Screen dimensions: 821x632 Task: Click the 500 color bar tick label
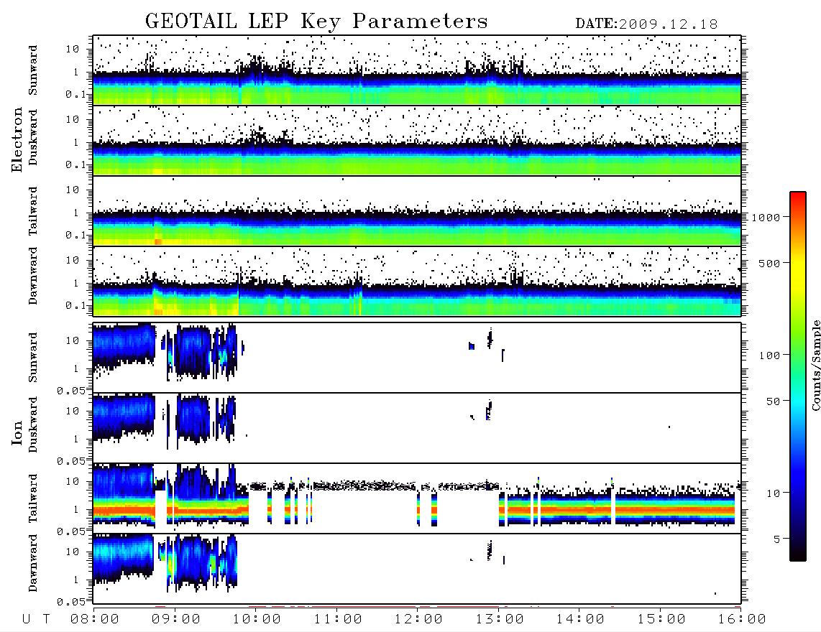[770, 263]
